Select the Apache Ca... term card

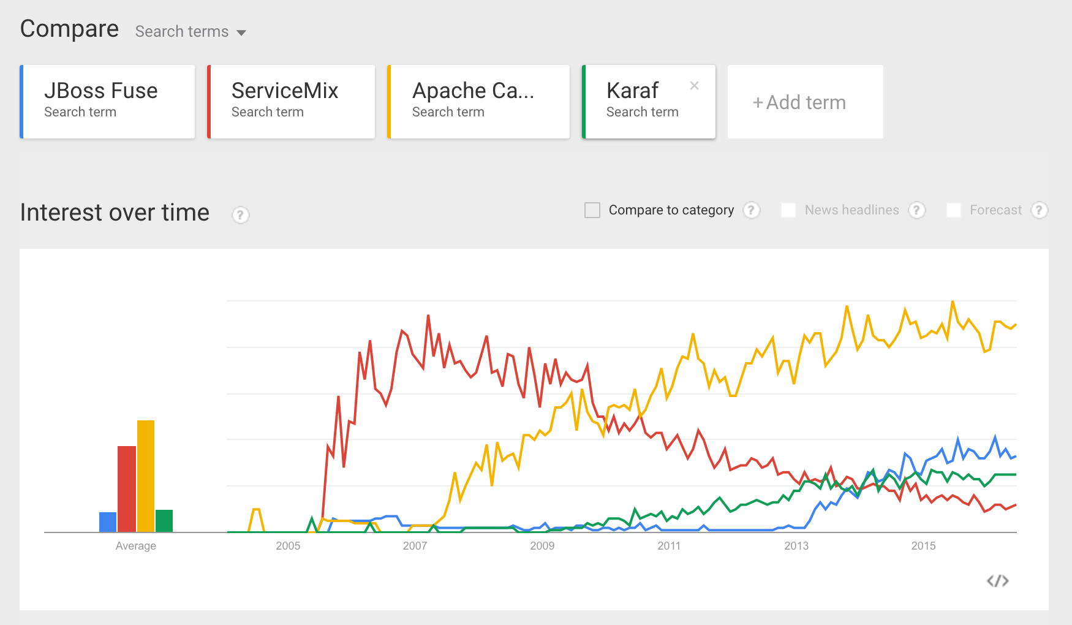click(478, 102)
